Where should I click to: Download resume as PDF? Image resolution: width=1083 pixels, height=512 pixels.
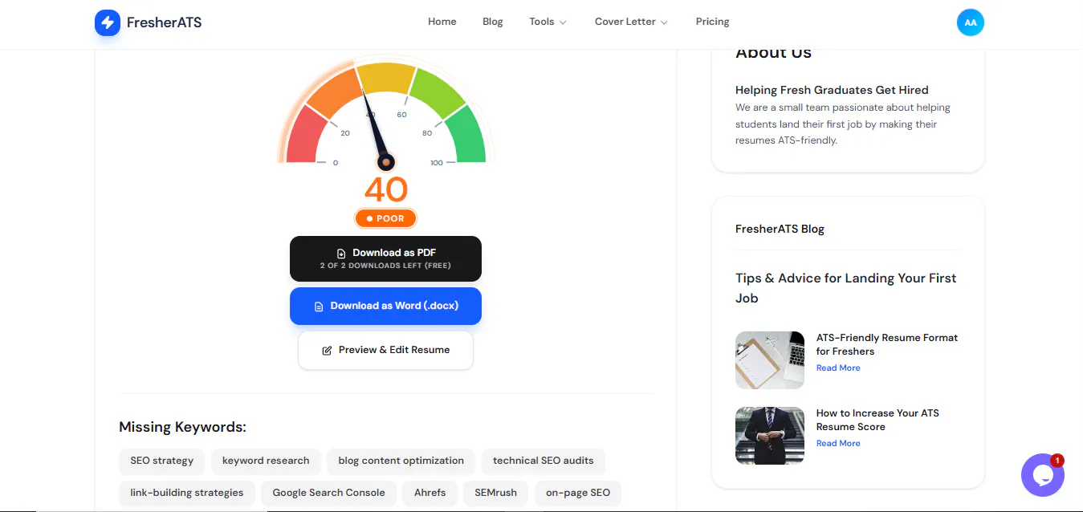click(x=385, y=258)
